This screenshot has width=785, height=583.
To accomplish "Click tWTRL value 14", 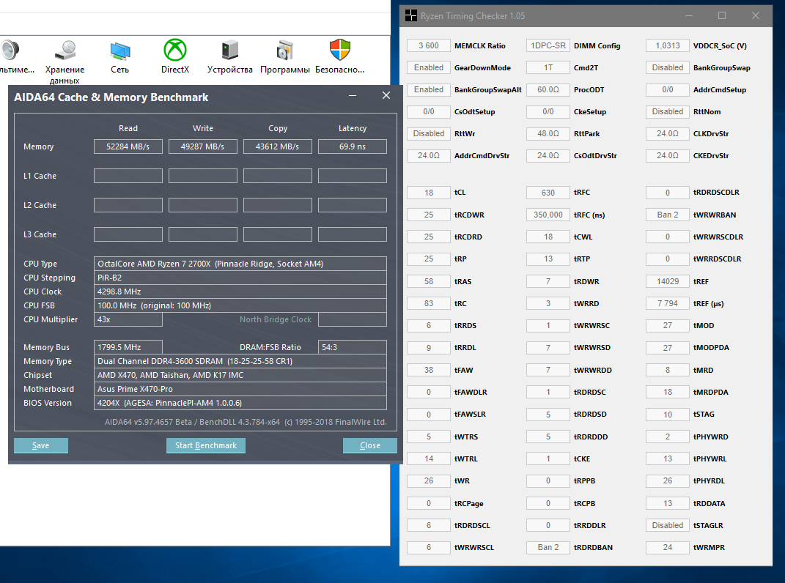I will [x=429, y=458].
